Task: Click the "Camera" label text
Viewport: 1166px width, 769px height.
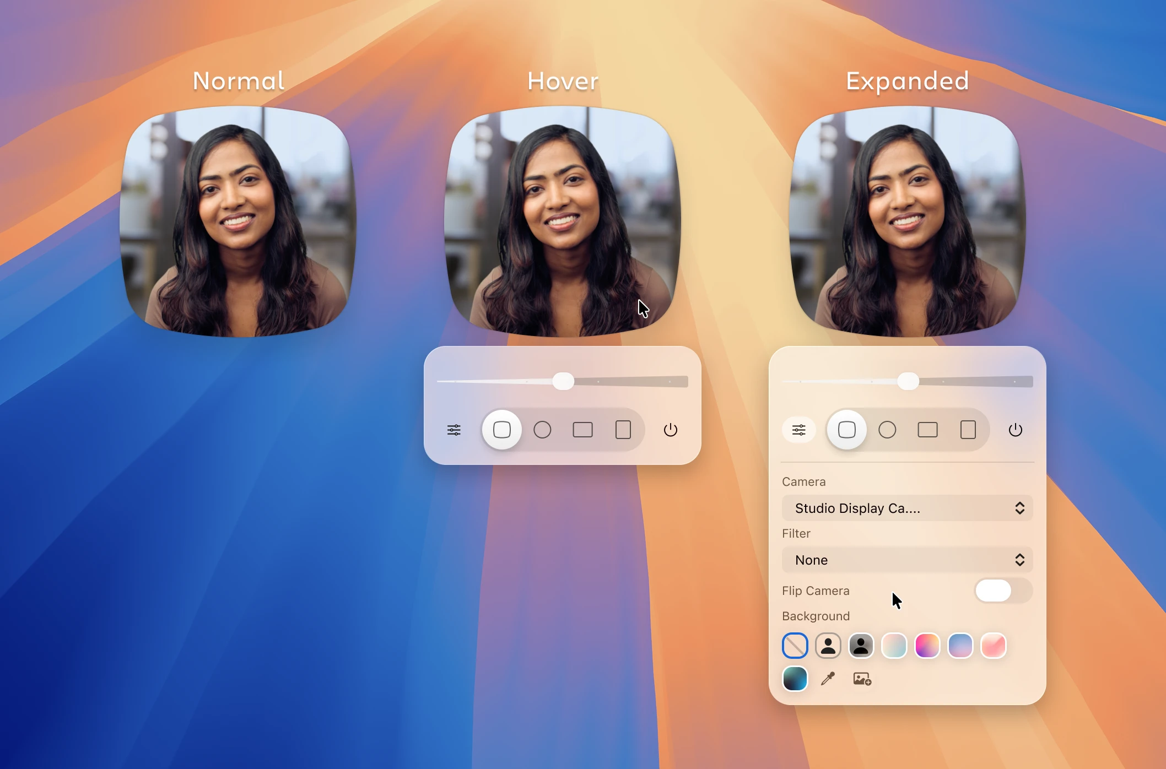Action: point(804,481)
